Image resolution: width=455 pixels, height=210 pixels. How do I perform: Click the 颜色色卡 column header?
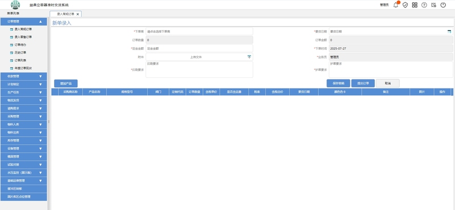click(x=340, y=92)
